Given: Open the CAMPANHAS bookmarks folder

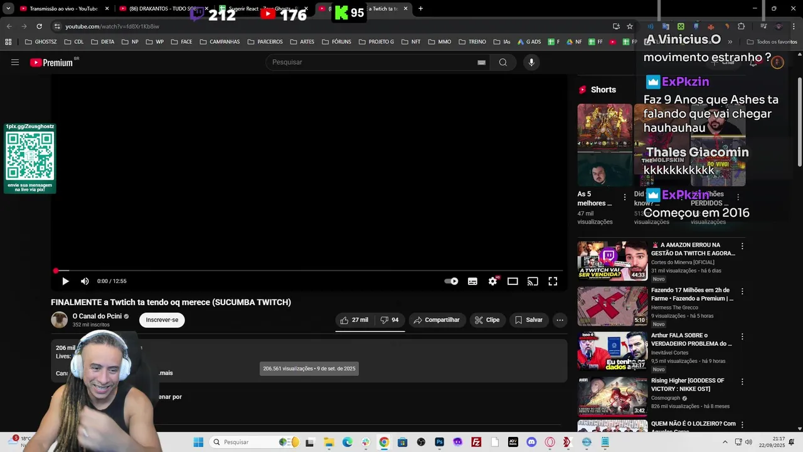Looking at the screenshot, I should click(220, 42).
